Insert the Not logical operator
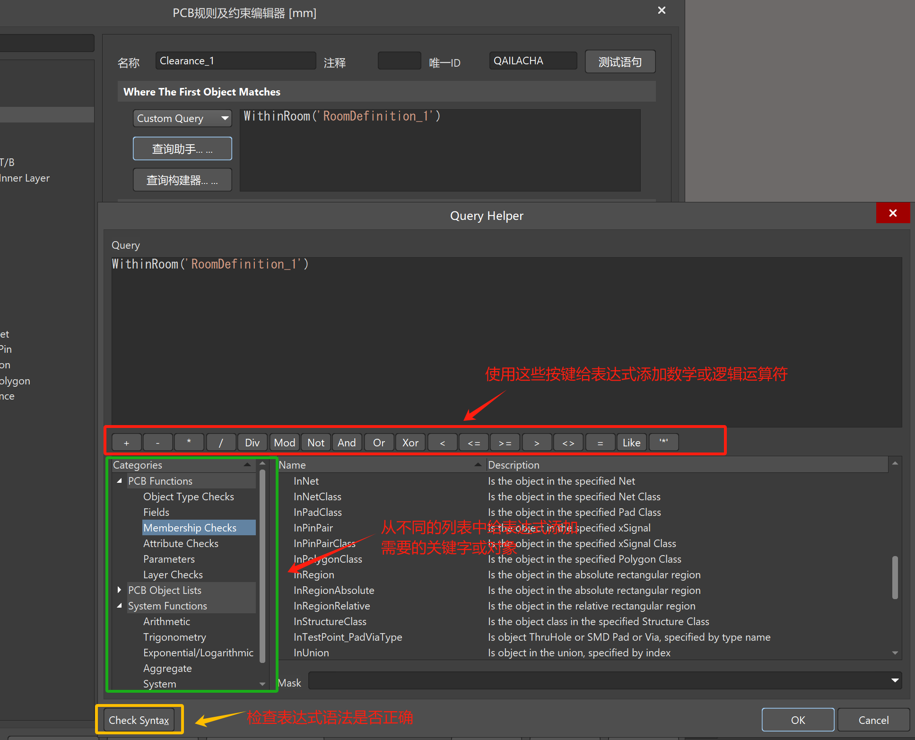This screenshot has width=915, height=740. pyautogui.click(x=316, y=443)
